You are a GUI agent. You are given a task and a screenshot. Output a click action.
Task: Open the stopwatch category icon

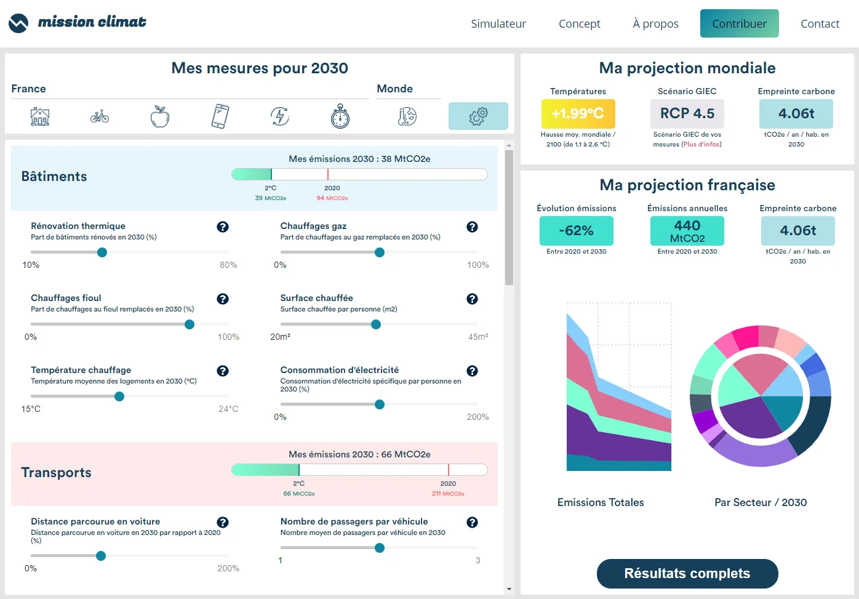pyautogui.click(x=340, y=116)
